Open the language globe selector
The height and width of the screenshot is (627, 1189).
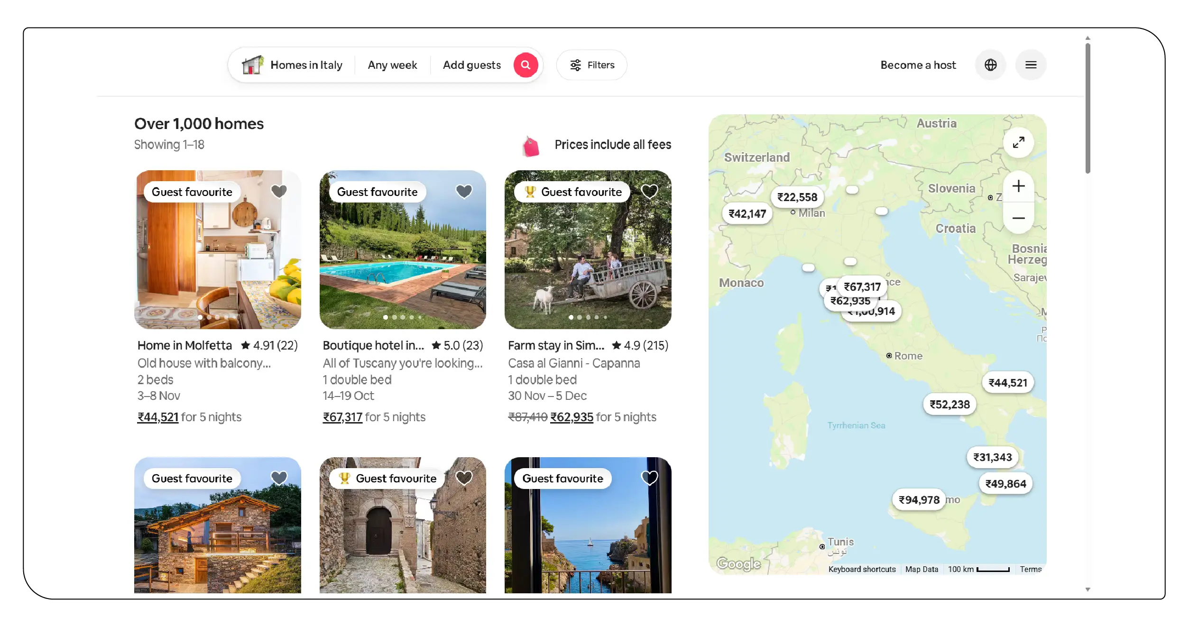990,65
